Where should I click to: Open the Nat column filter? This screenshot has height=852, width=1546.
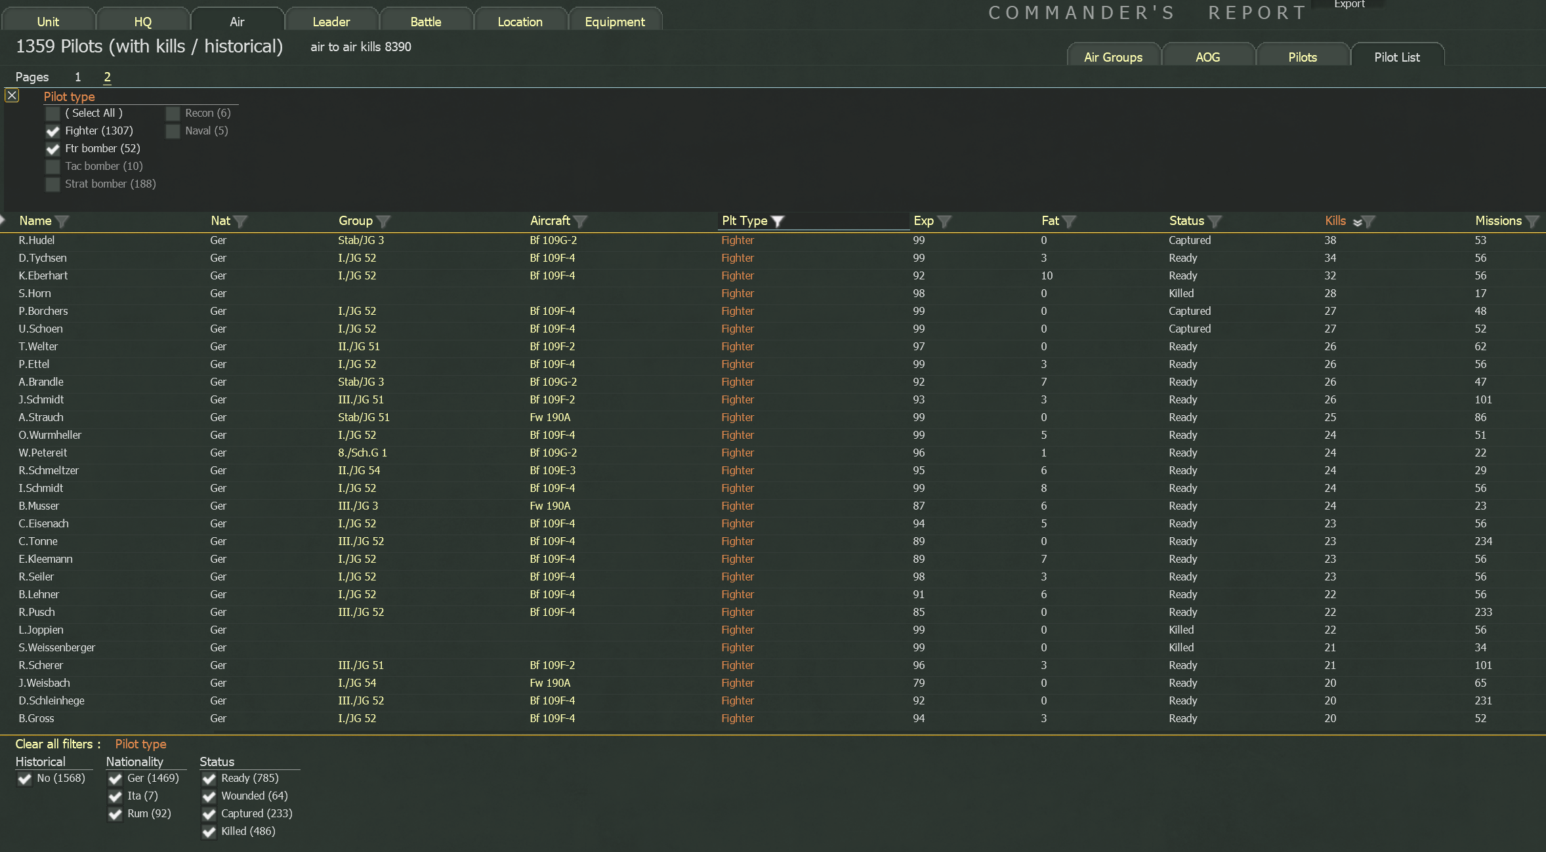click(x=241, y=221)
